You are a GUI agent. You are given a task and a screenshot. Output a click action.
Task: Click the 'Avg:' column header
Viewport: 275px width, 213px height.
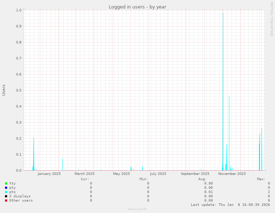tap(203, 179)
